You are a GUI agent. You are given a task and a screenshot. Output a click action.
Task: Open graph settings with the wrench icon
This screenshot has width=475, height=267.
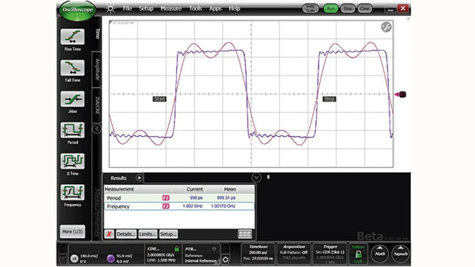click(386, 27)
